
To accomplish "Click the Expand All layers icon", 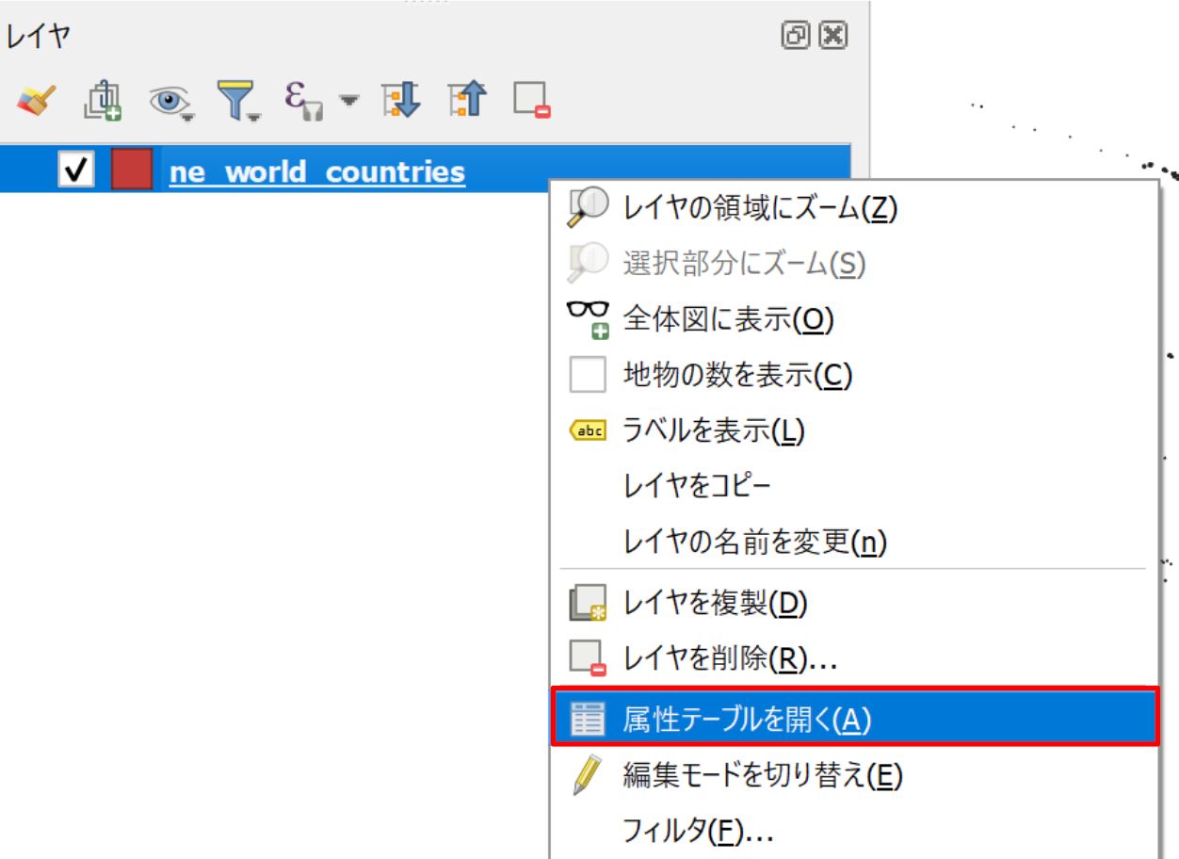I will (x=401, y=99).
